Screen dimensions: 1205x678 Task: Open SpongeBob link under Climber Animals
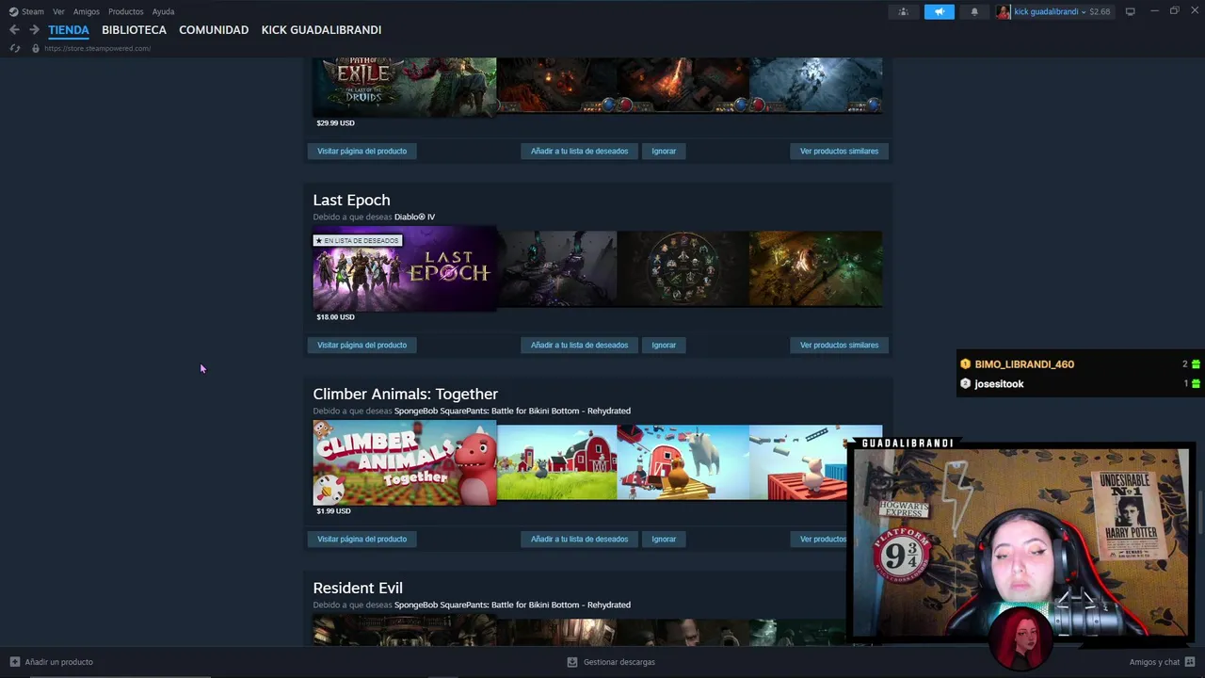(512, 411)
